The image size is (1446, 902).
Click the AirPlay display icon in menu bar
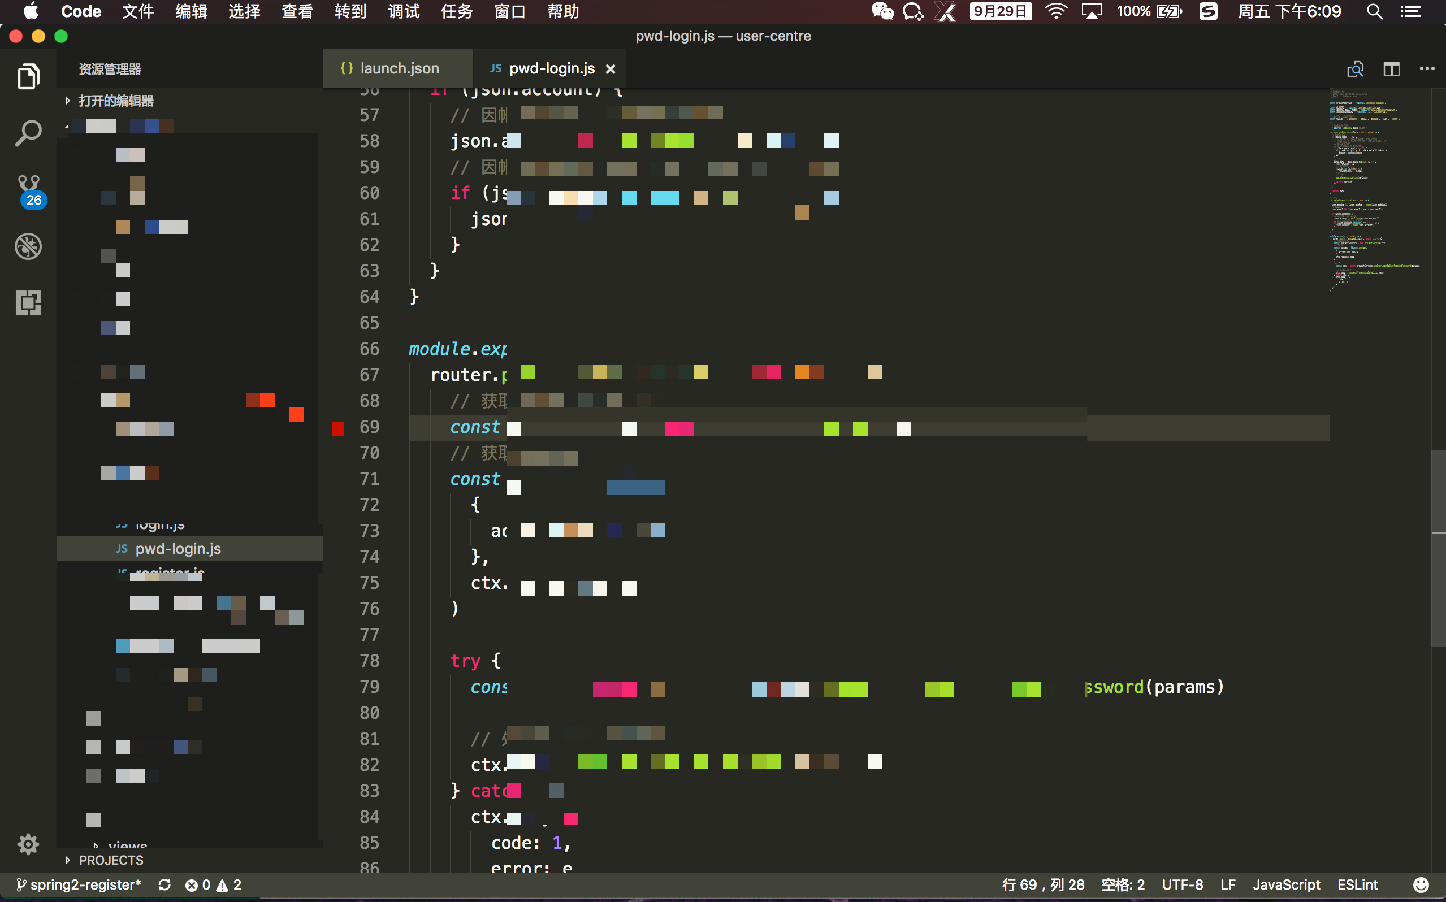(x=1092, y=11)
